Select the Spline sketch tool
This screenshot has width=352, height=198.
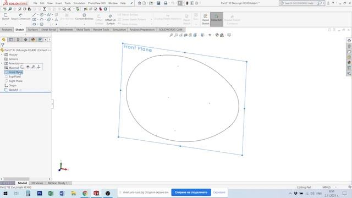[49, 15]
